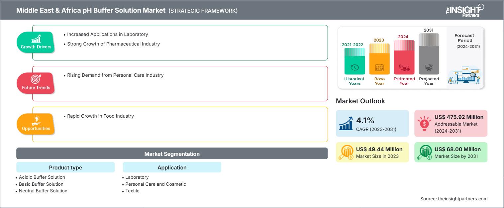Click the Historical Years clock icon
The height and width of the screenshot is (208, 504).
click(354, 68)
